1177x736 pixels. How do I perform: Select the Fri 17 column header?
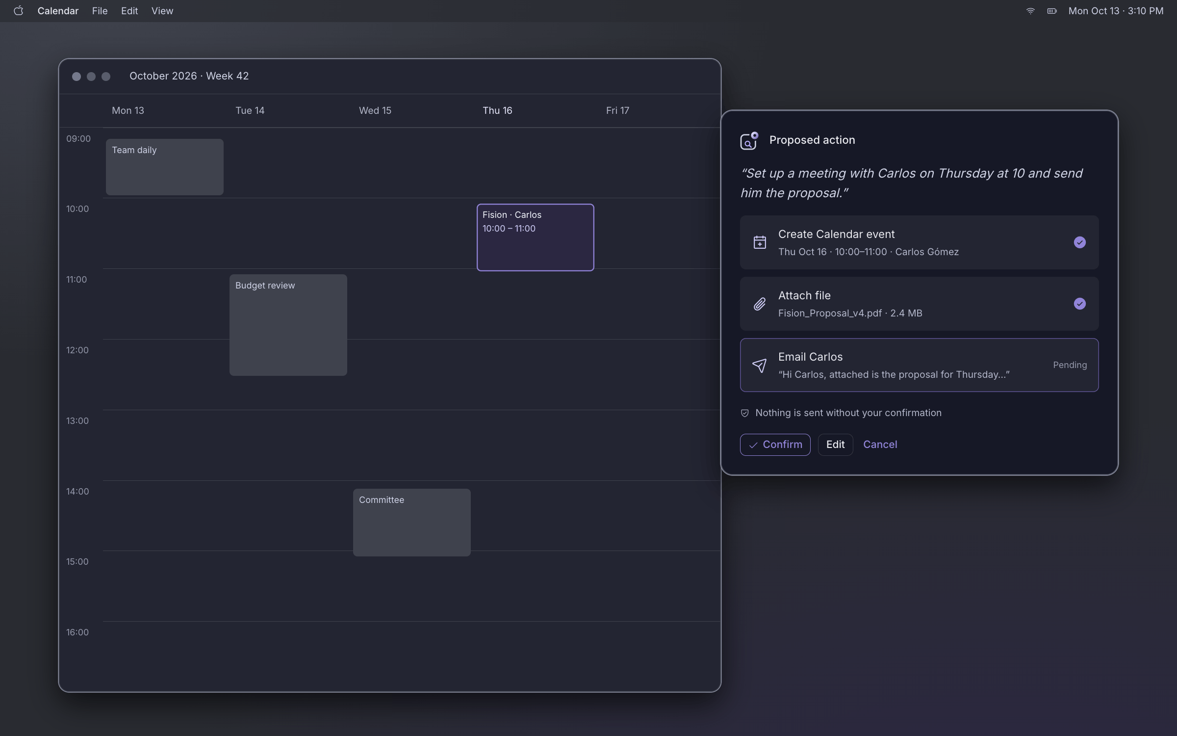point(617,110)
